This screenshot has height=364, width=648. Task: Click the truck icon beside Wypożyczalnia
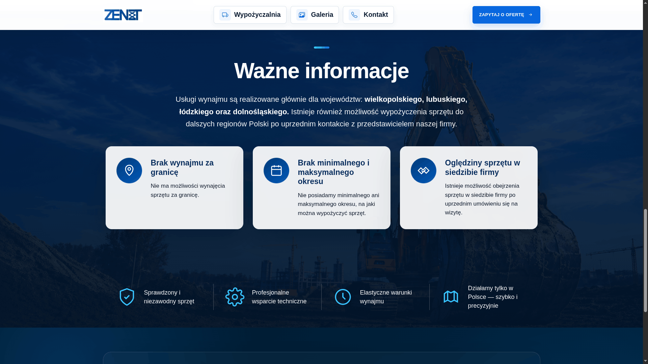point(225,15)
